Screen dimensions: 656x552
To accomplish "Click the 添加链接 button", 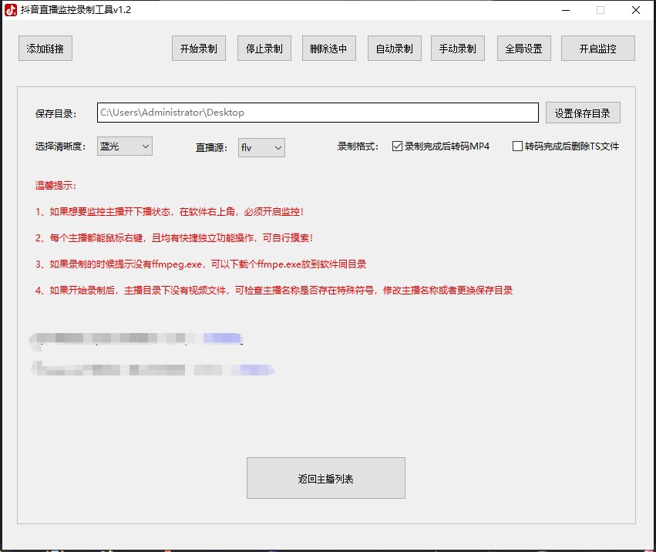I will [45, 49].
